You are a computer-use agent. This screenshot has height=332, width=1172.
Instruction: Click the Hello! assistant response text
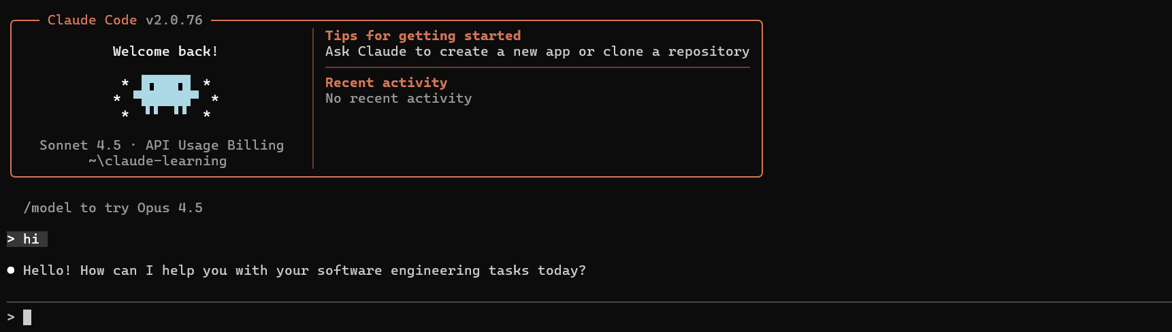(304, 271)
